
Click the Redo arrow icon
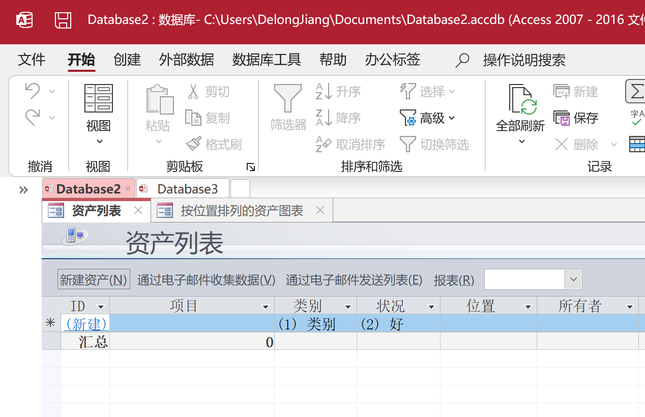tap(33, 118)
